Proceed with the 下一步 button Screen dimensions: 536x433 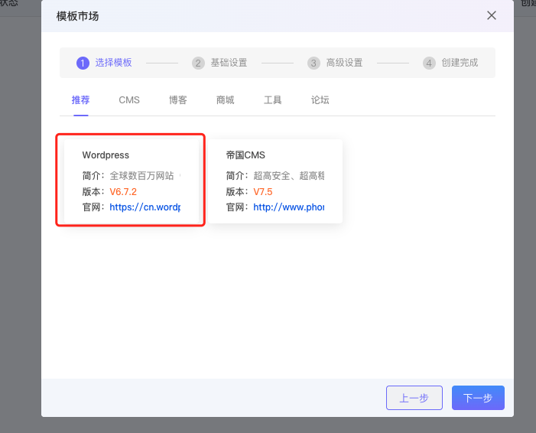pos(478,398)
